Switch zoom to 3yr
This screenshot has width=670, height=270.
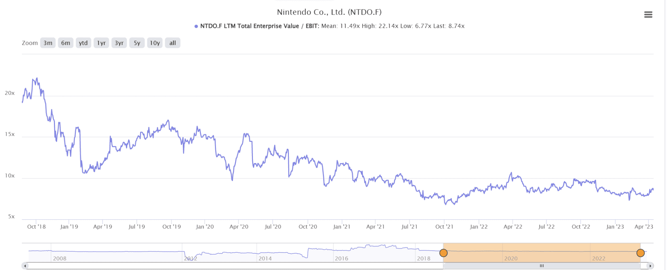coord(119,43)
